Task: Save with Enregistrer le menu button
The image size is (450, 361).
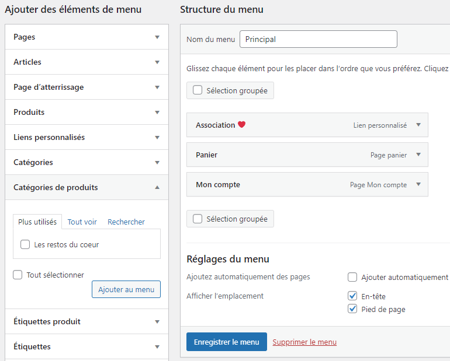Action: tap(226, 342)
